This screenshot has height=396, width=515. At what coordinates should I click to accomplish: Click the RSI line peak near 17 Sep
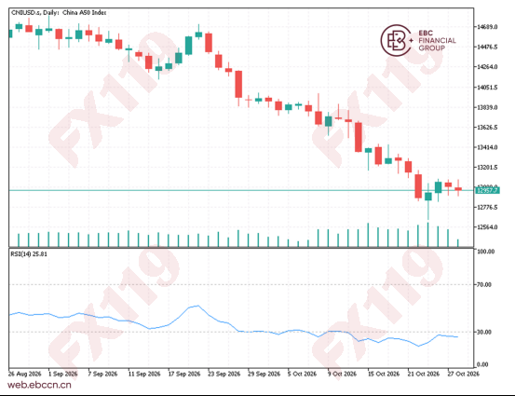click(197, 306)
